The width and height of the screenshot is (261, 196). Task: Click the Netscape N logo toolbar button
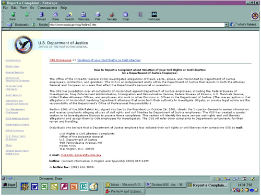click(x=154, y=16)
